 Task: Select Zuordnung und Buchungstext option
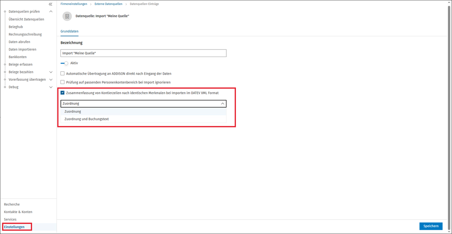point(143,119)
